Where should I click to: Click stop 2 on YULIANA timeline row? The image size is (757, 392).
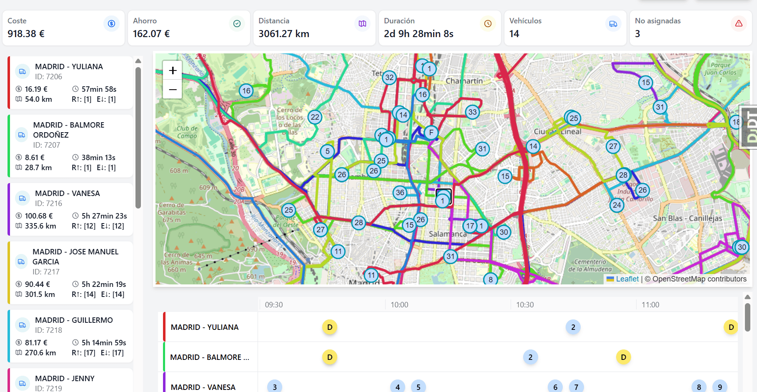[x=573, y=327]
